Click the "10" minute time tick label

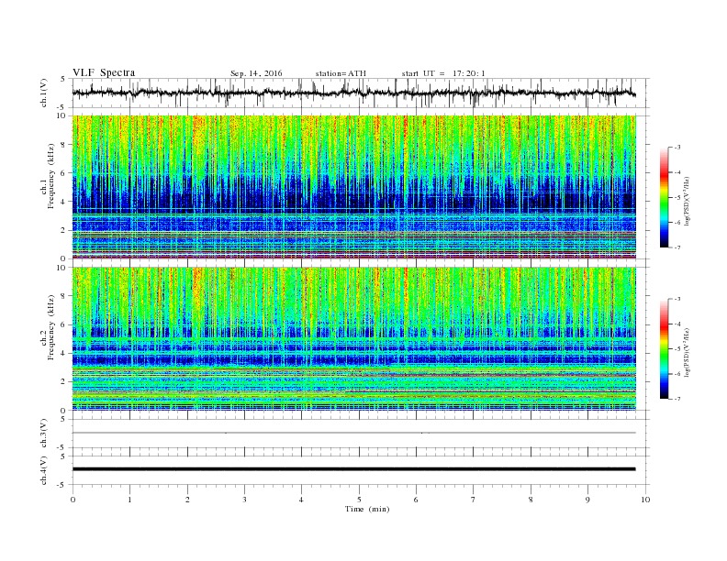[x=645, y=500]
